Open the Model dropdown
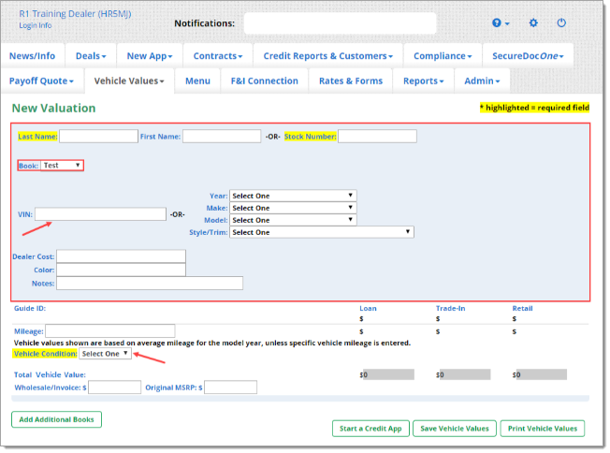The height and width of the screenshot is (453, 610). 293,220
